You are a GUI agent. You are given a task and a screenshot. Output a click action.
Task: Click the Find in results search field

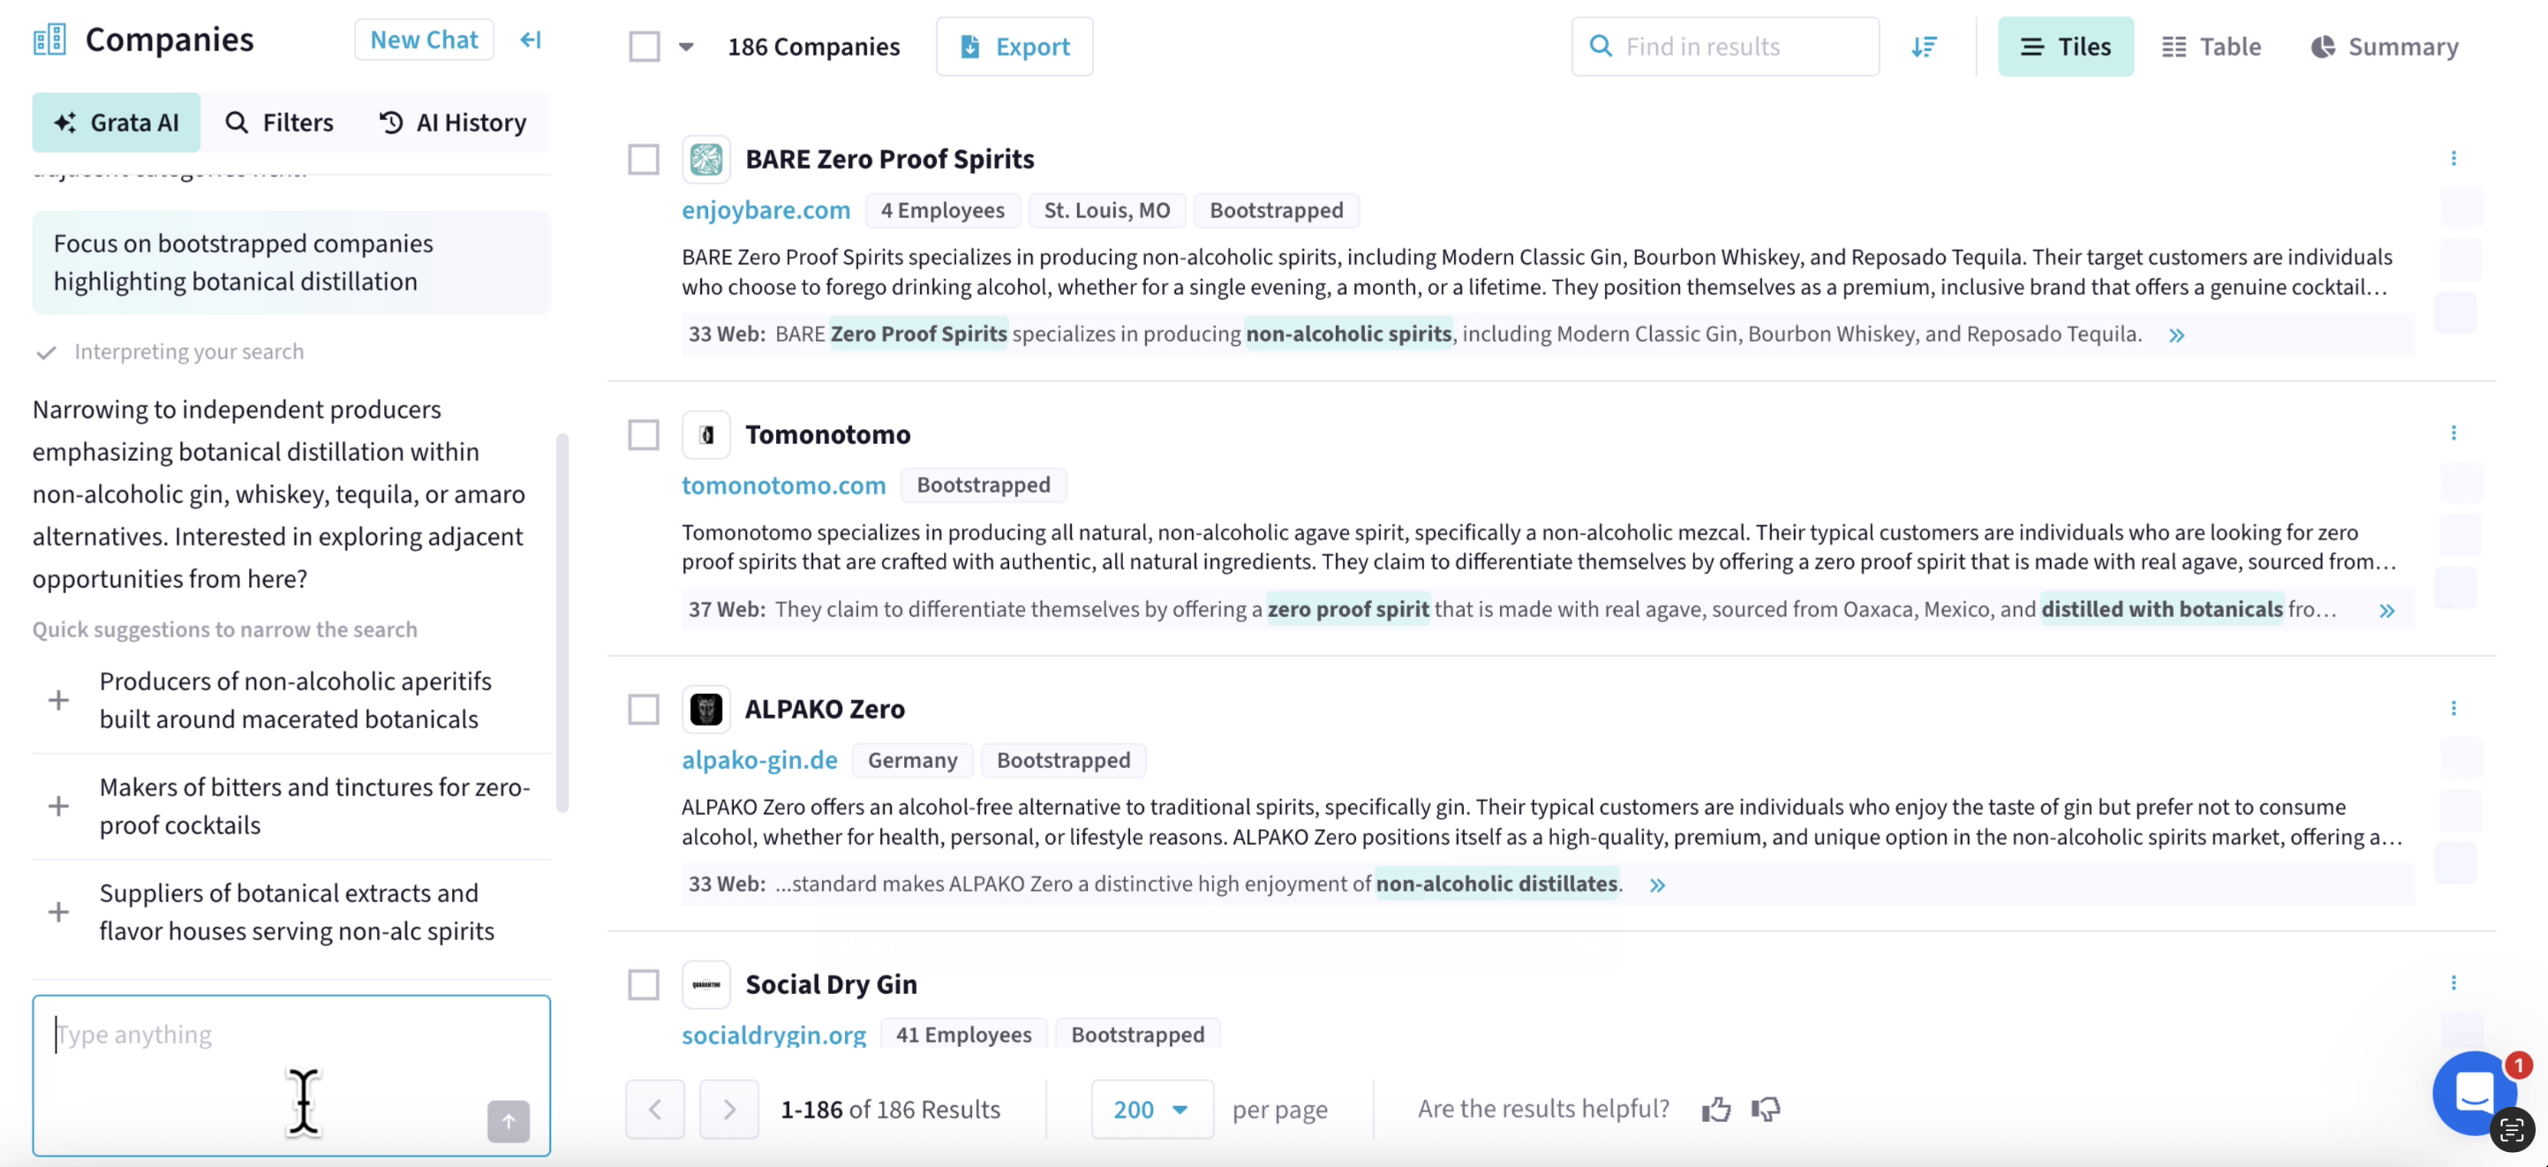click(1723, 46)
